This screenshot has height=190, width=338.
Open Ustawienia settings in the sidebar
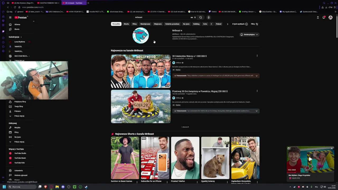18,170
